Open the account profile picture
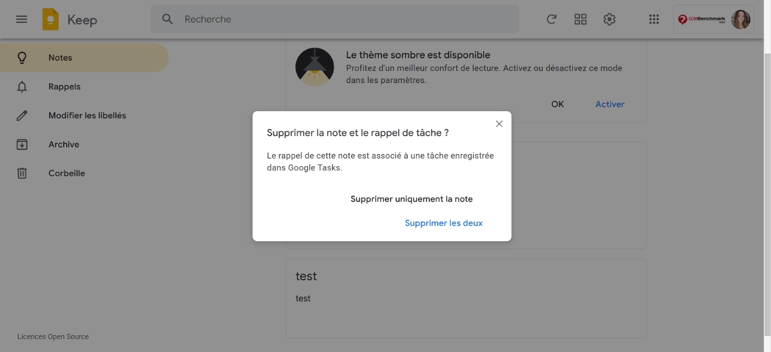Viewport: 771px width, 352px height. point(740,19)
